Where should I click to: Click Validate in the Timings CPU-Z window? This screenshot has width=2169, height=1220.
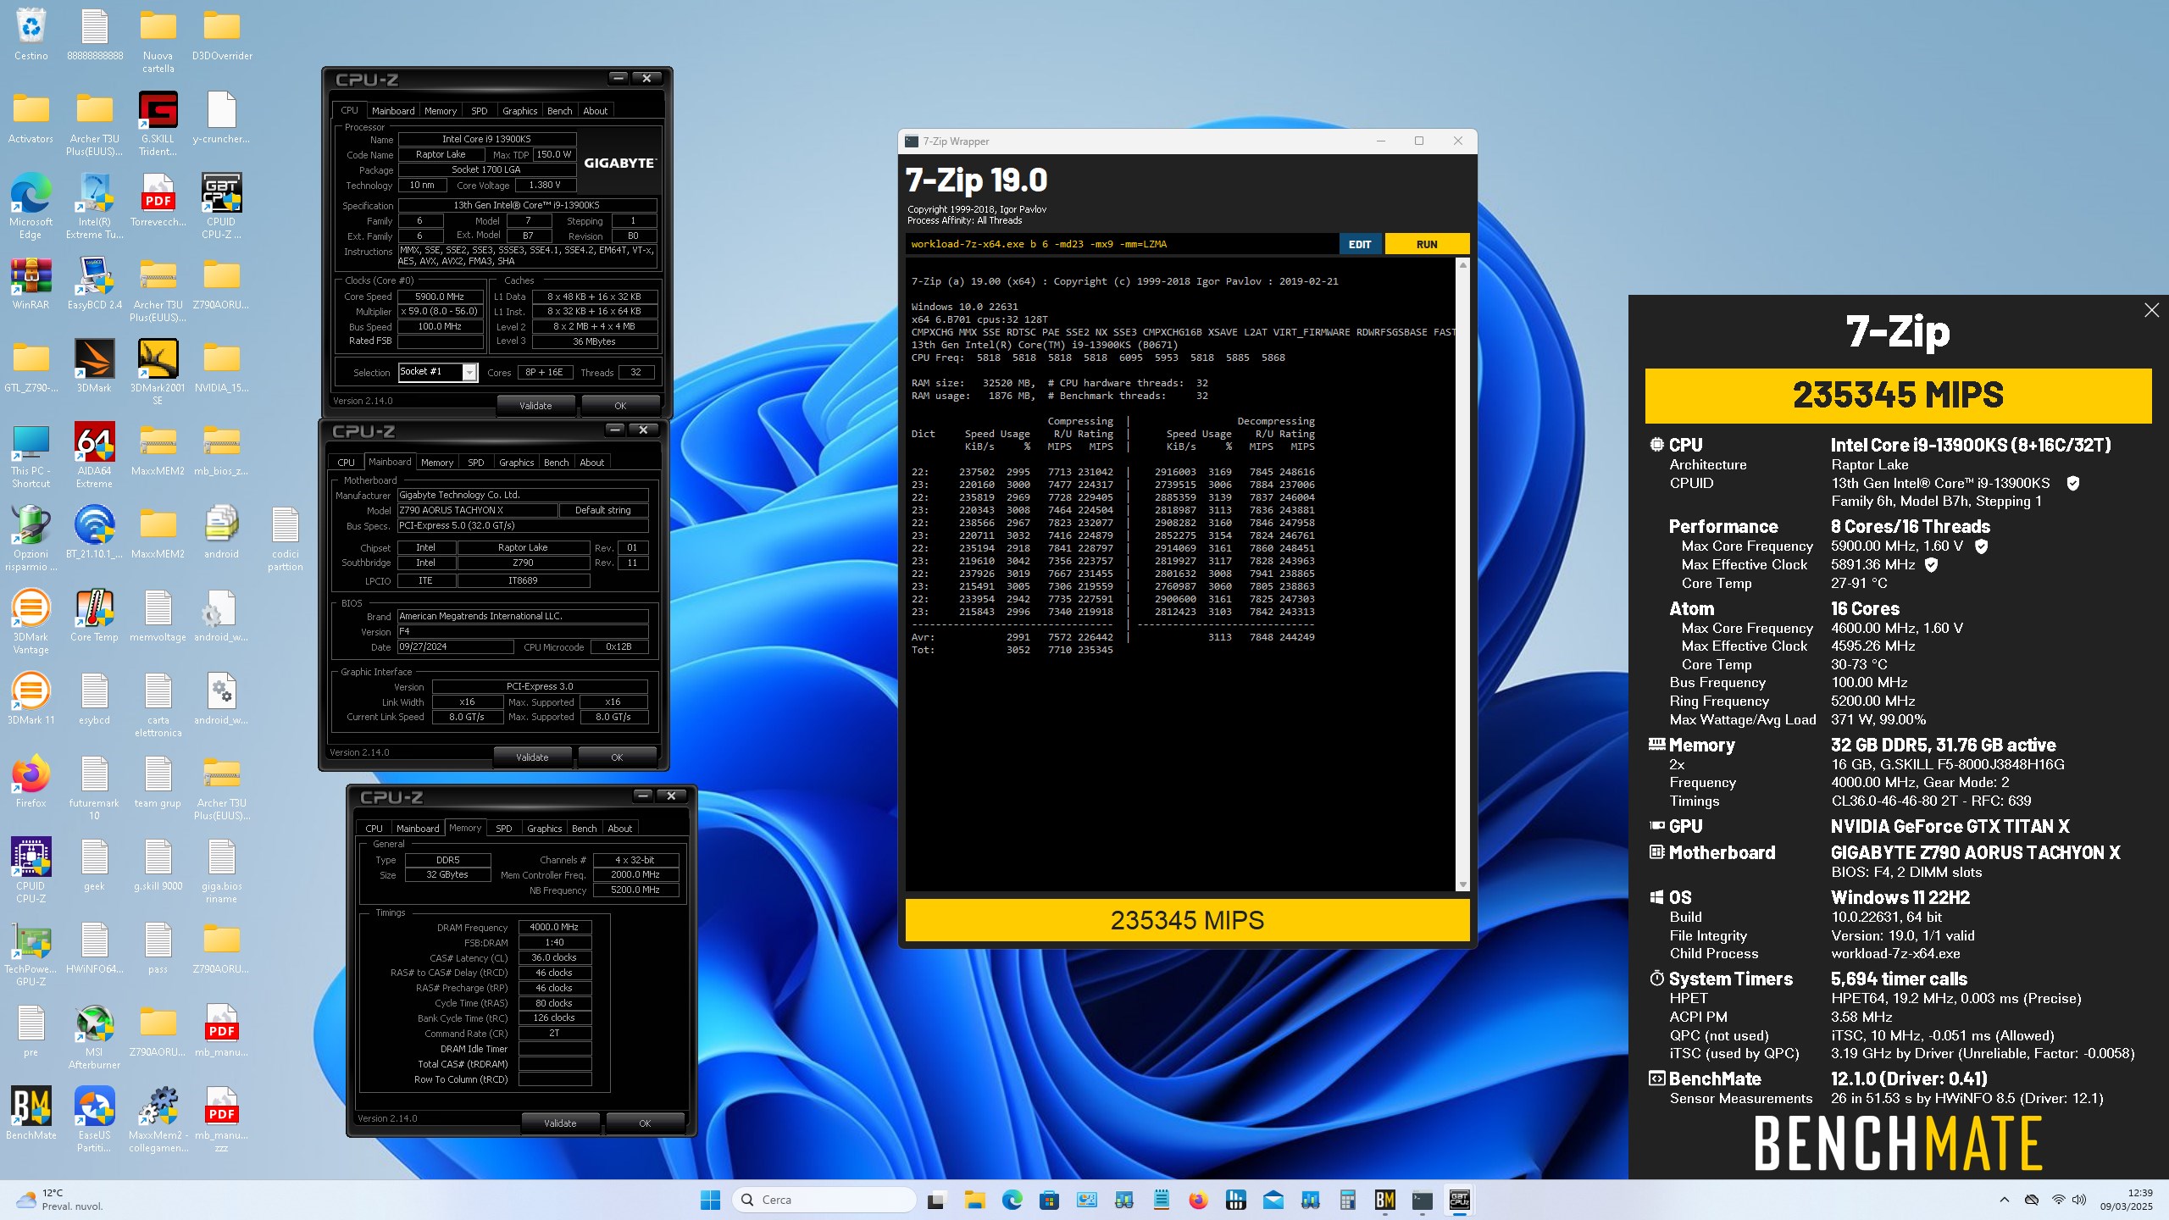pos(560,1123)
